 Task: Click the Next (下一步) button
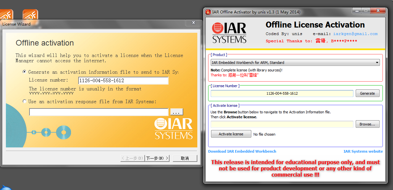[x=157, y=158]
